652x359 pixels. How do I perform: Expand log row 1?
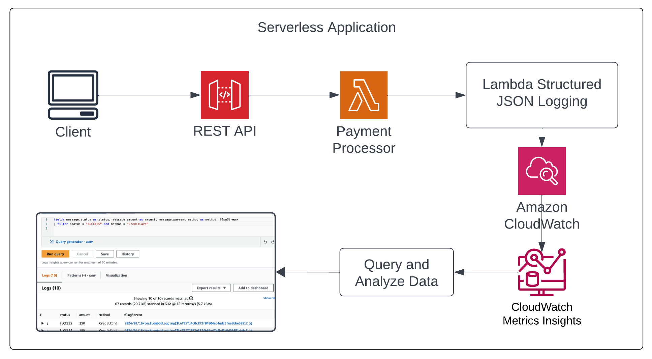click(42, 323)
